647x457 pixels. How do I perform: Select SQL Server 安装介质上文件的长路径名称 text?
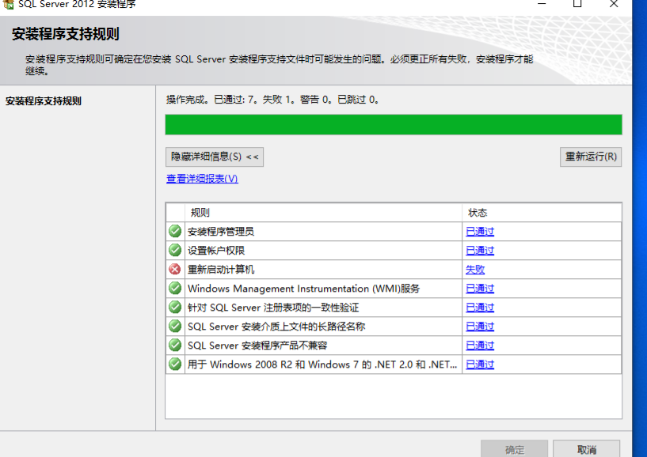(276, 327)
